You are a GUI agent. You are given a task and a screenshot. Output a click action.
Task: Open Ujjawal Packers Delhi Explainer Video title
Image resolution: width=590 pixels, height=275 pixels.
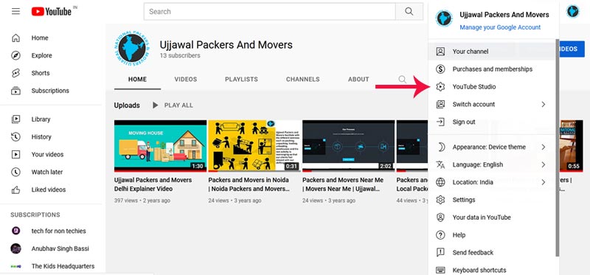point(153,184)
